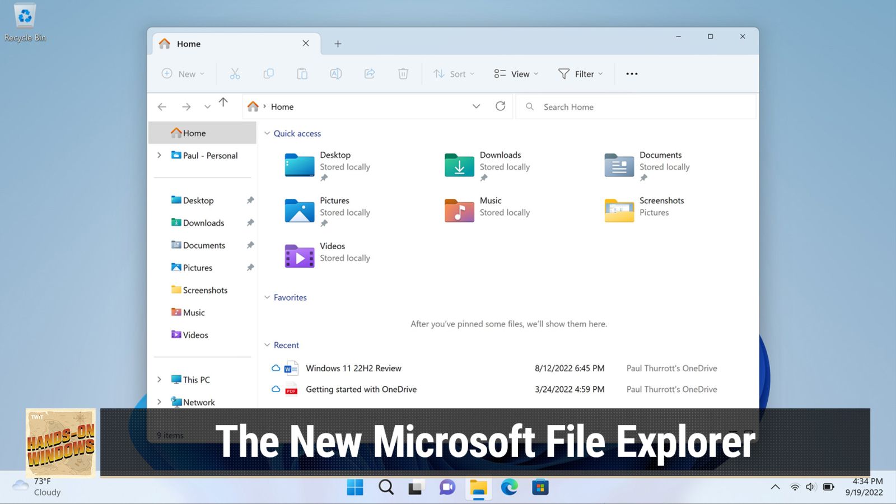Click the Paste icon
This screenshot has width=896, height=504.
(302, 73)
